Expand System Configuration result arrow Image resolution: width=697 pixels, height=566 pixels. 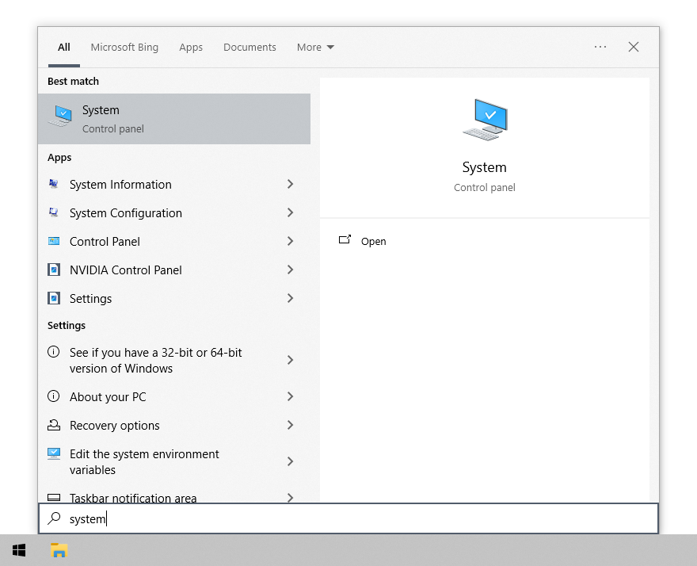click(290, 212)
